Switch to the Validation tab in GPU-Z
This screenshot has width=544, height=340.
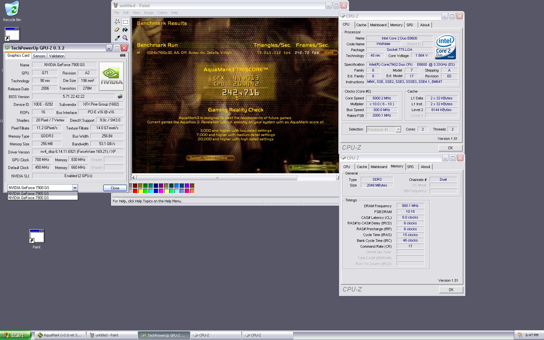coord(57,56)
